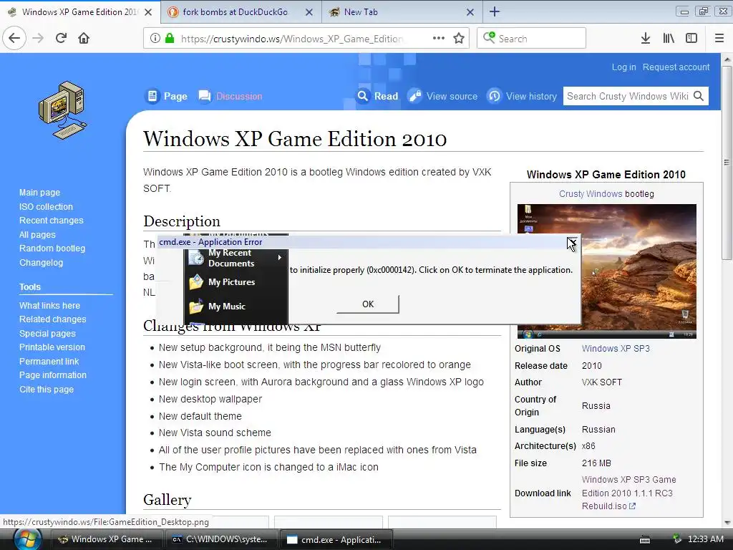Click the Log in link
733x550 pixels.
[623, 67]
